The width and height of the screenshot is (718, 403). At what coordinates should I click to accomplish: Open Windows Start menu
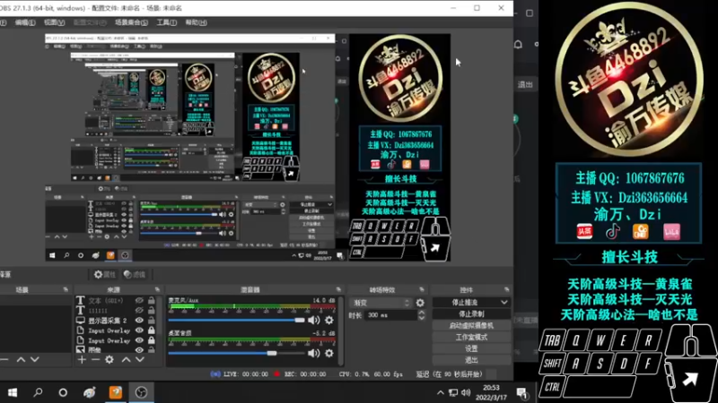[x=13, y=392]
